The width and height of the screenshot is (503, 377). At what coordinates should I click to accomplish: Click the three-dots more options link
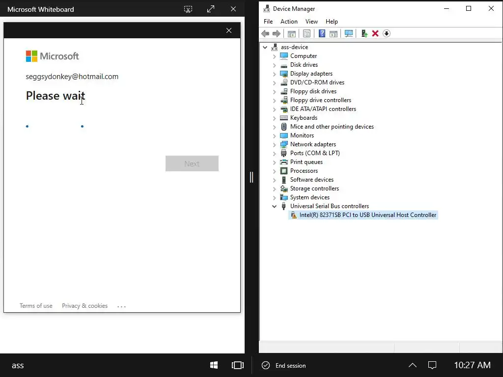click(122, 306)
